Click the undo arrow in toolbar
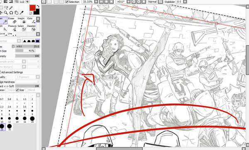 [44, 2]
